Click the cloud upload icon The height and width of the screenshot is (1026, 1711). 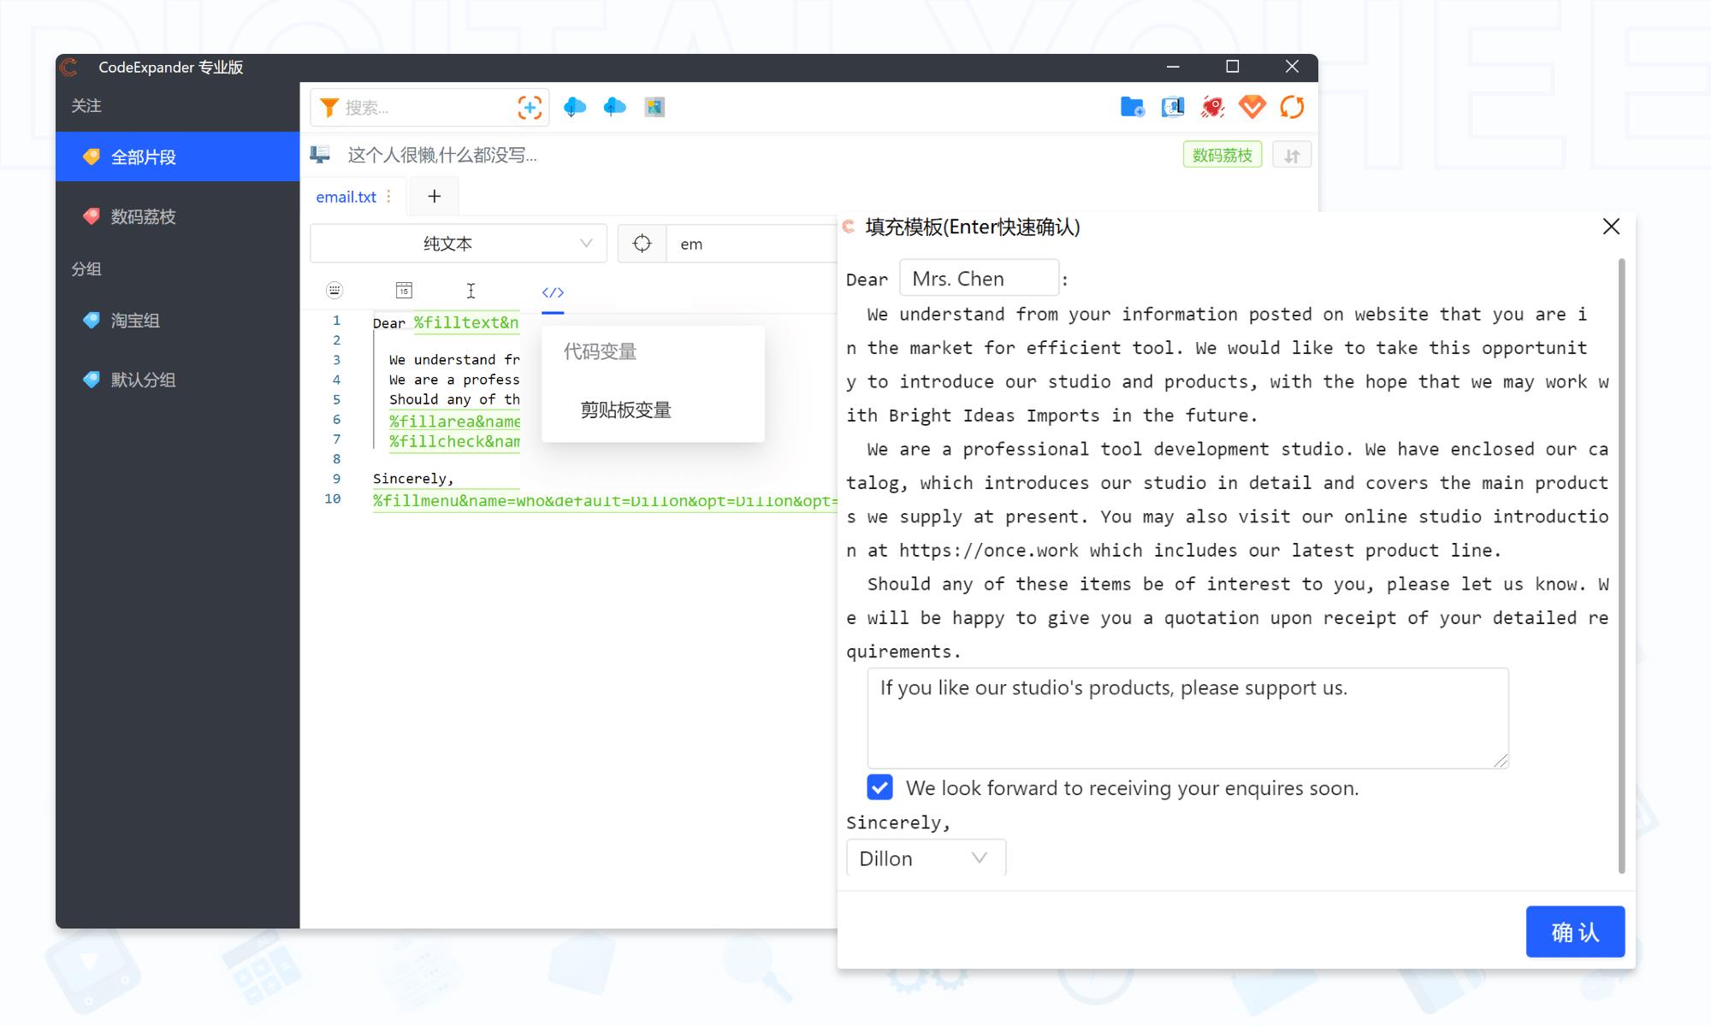[x=614, y=108]
